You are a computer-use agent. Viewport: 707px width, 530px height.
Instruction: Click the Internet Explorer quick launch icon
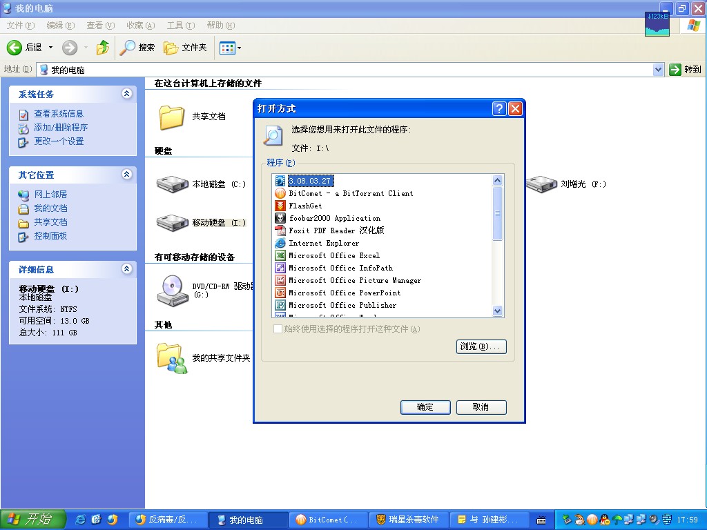point(80,520)
